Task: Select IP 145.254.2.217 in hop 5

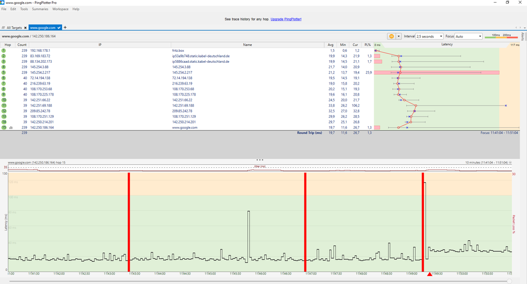Action: [40, 72]
